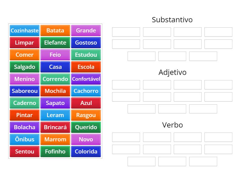Click the word "Gostoso"
This screenshot has width=243, height=182.
tap(86, 42)
